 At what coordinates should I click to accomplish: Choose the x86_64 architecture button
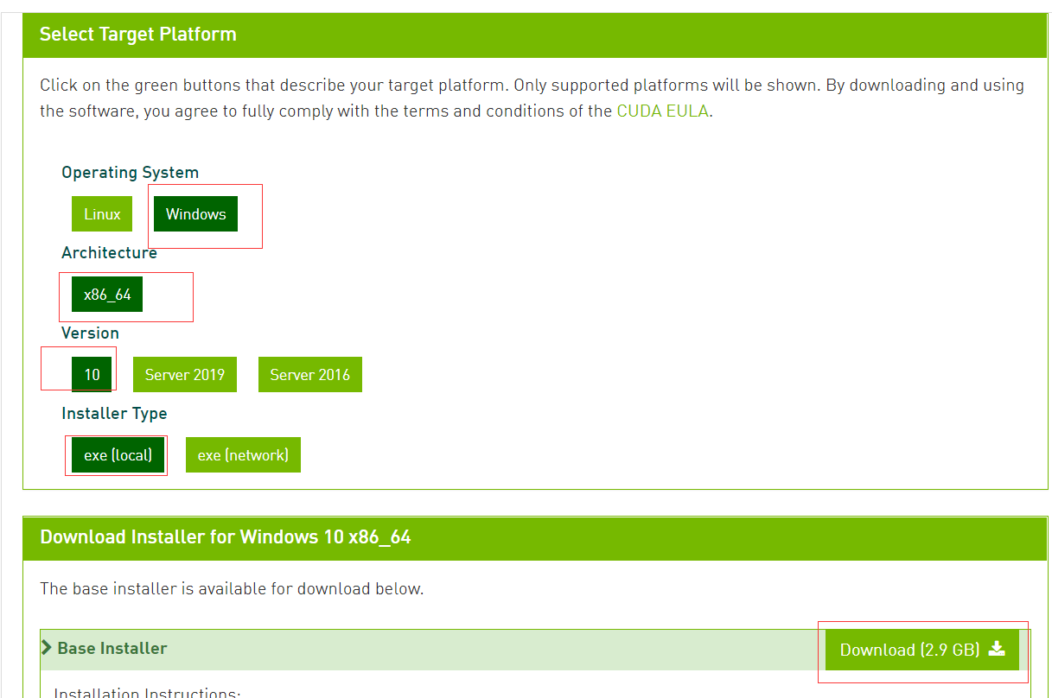[107, 295]
